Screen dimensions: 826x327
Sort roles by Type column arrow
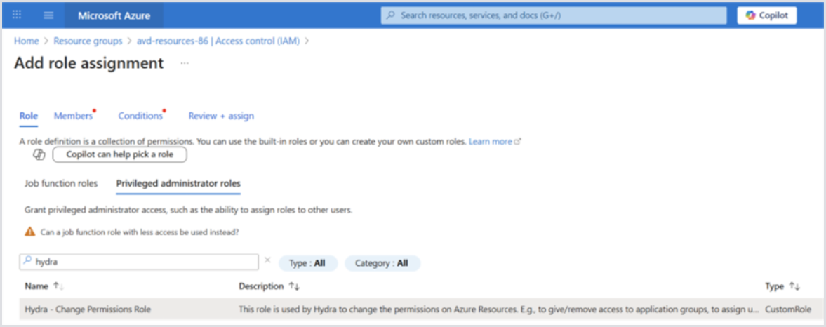[794, 286]
